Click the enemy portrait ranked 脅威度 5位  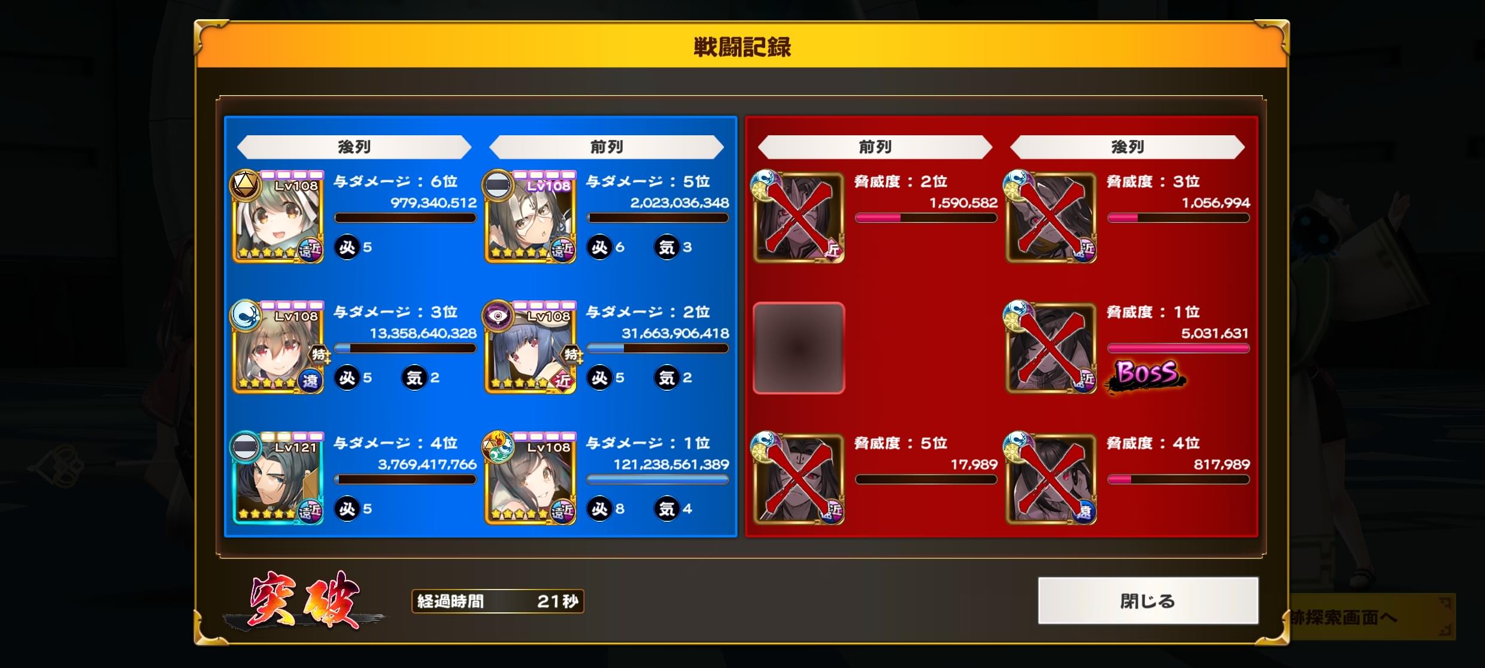(799, 479)
